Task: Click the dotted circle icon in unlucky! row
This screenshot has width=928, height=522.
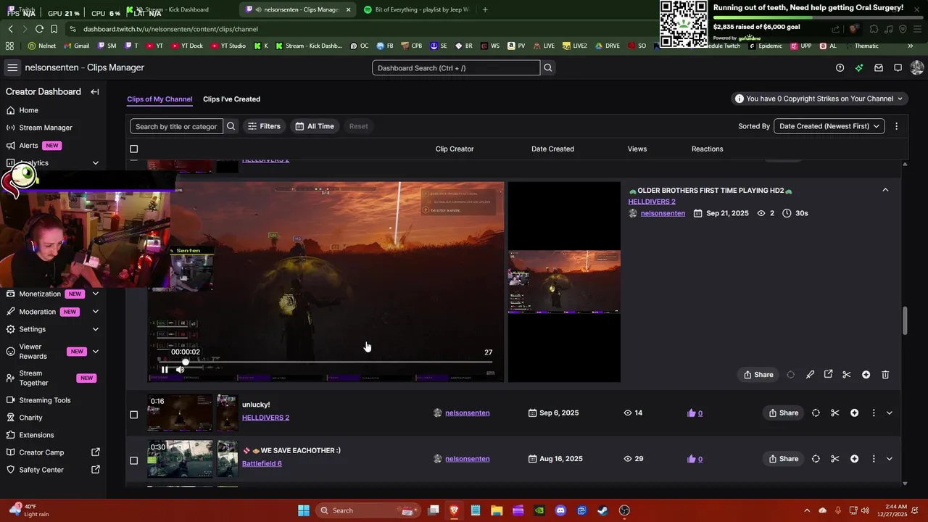Action: pyautogui.click(x=816, y=413)
